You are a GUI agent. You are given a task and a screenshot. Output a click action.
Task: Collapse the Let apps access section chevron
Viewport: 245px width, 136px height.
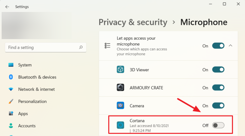click(x=230, y=46)
